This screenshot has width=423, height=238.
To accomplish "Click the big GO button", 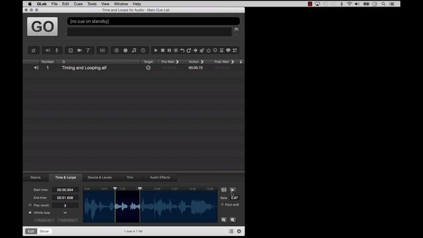I will 42,26.
